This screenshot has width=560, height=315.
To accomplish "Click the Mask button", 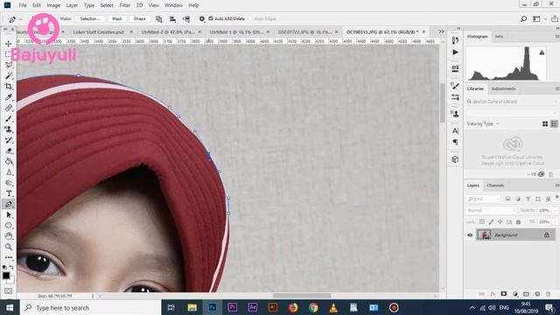I will point(116,18).
